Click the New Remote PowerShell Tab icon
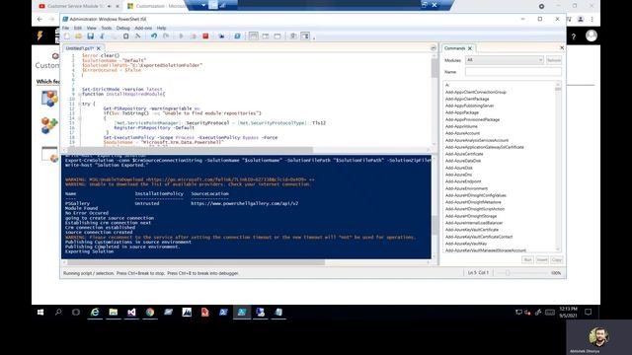Image resolution: width=632 pixels, height=355 pixels. 221,36
